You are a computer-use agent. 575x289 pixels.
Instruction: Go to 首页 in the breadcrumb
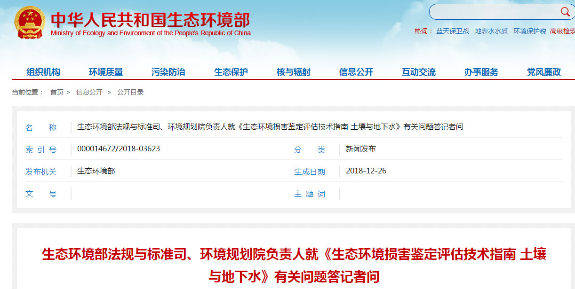pos(57,92)
